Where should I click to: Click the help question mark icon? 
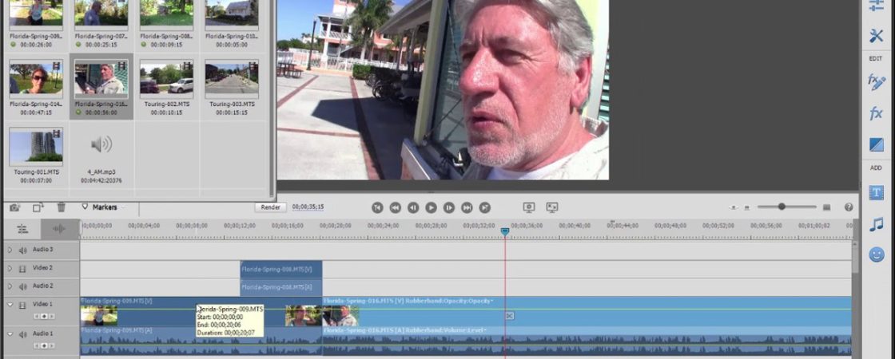[849, 207]
